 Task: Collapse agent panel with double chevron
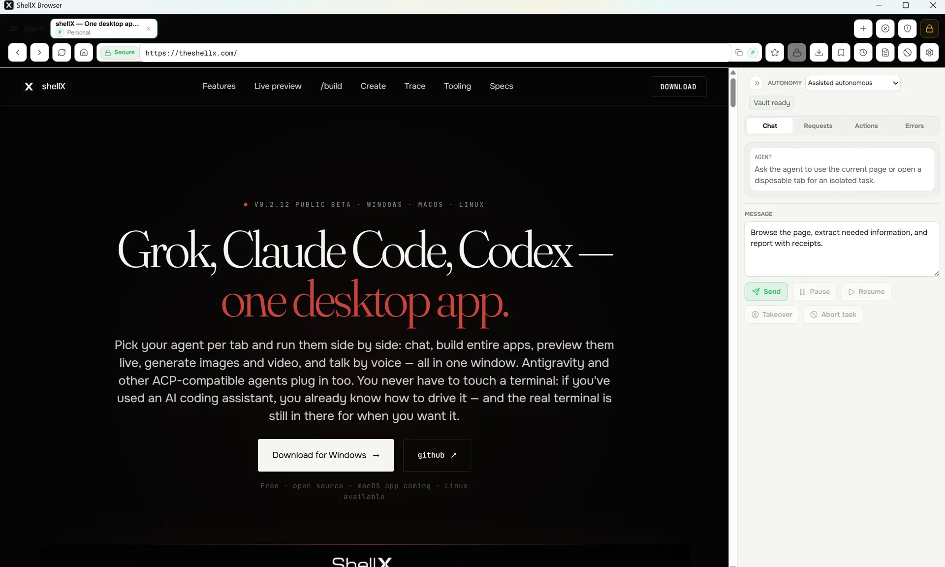[756, 83]
